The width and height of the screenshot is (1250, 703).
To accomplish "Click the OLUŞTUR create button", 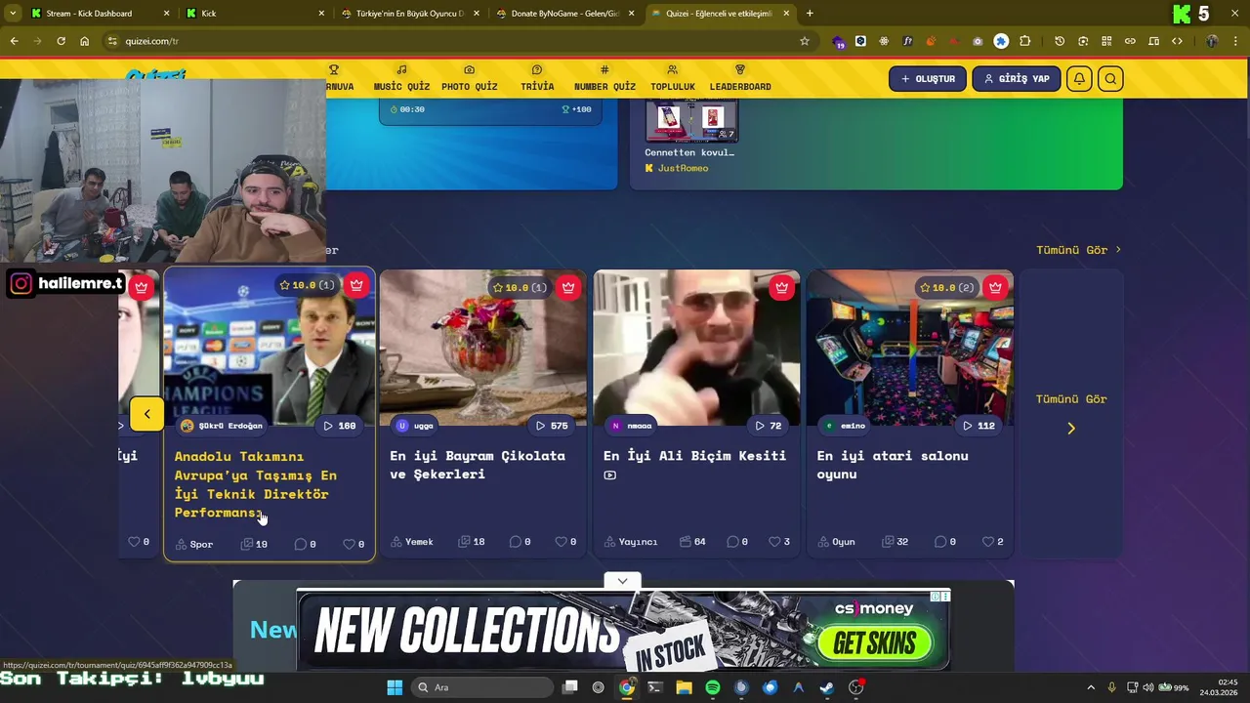I will (928, 79).
